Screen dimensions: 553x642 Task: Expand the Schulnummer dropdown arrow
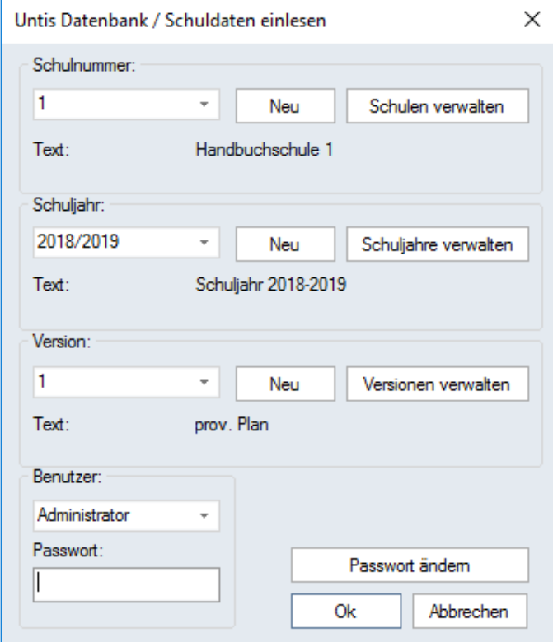coord(204,105)
